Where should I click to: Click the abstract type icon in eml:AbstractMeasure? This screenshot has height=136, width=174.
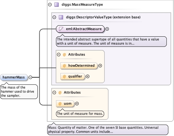[x=61, y=29]
